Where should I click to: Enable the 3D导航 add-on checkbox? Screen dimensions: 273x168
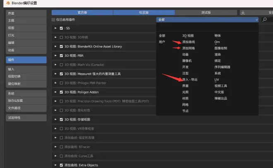[x=61, y=37]
